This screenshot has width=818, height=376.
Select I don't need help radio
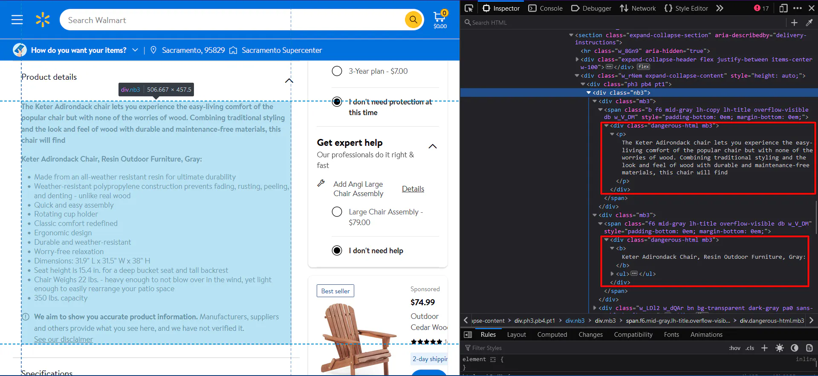(337, 250)
